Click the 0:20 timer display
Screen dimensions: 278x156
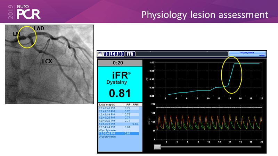click(120, 63)
